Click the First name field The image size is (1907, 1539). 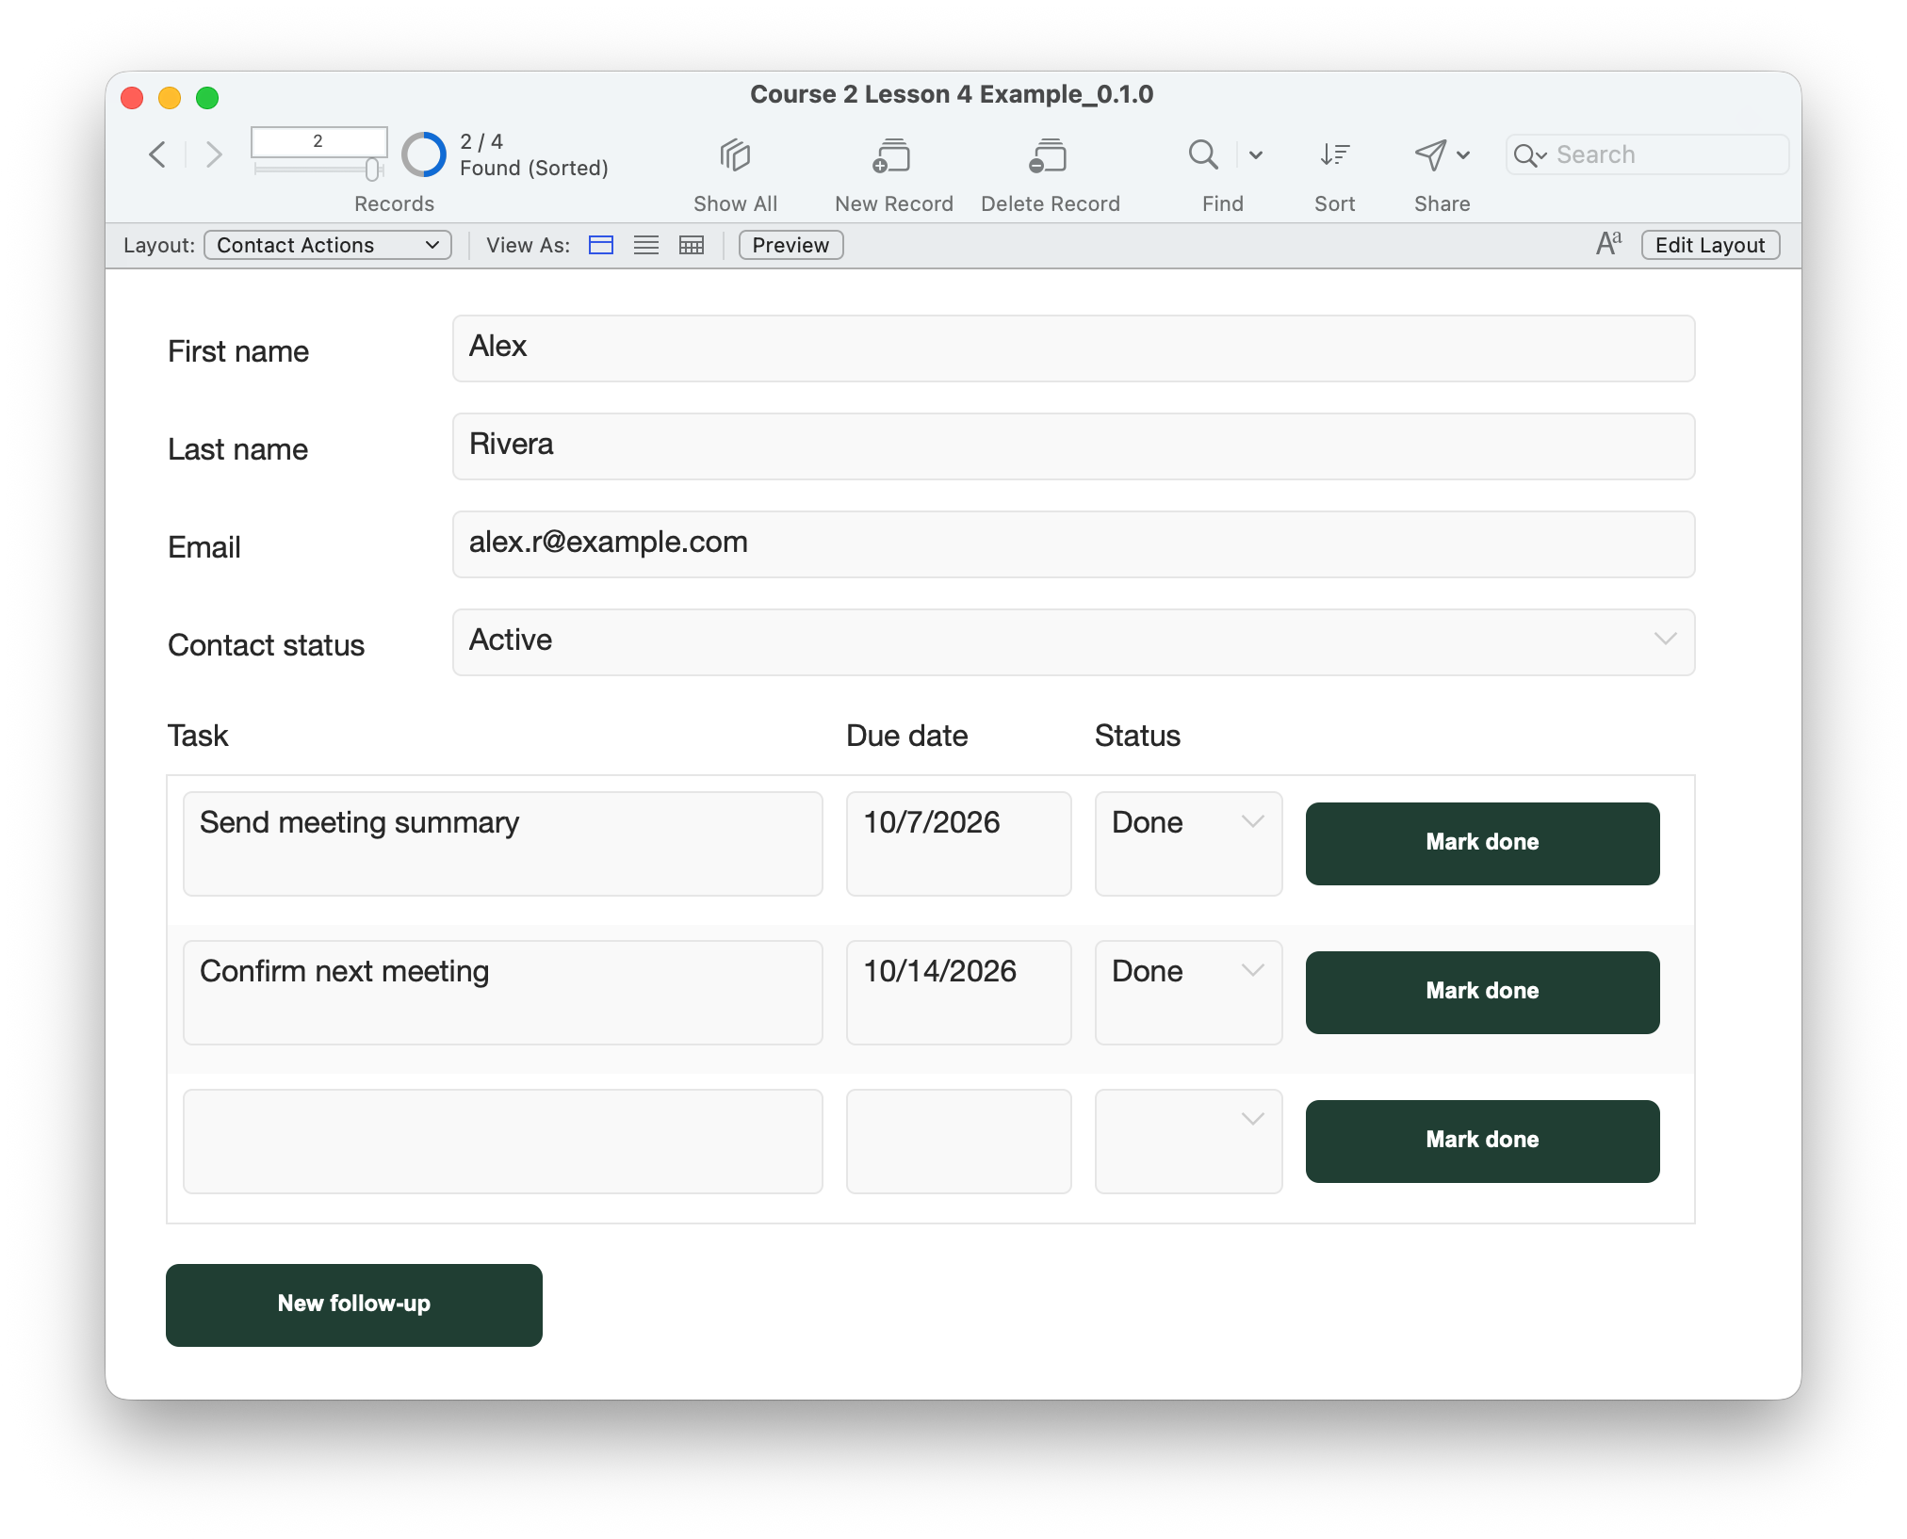click(1074, 348)
